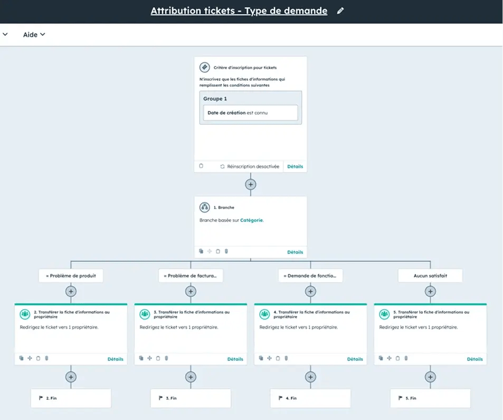Select the 4. Fin end node

(310, 398)
